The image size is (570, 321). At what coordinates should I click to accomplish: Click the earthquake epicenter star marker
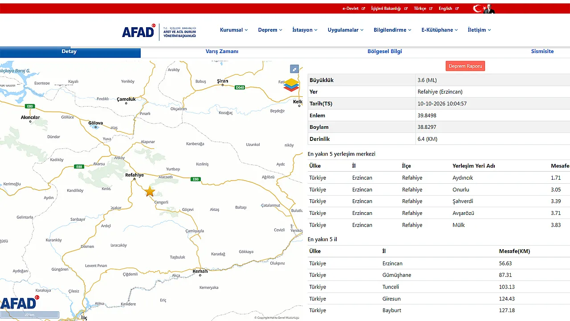(x=150, y=192)
